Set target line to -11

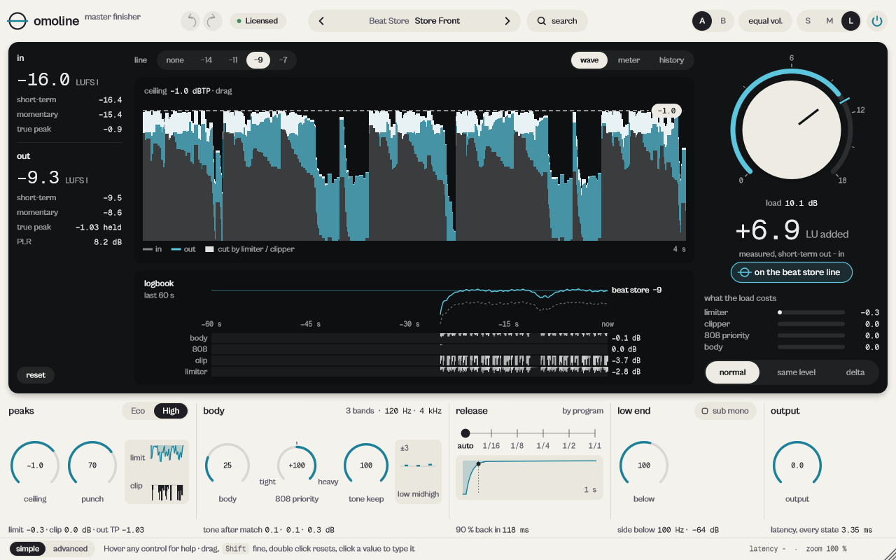(233, 60)
